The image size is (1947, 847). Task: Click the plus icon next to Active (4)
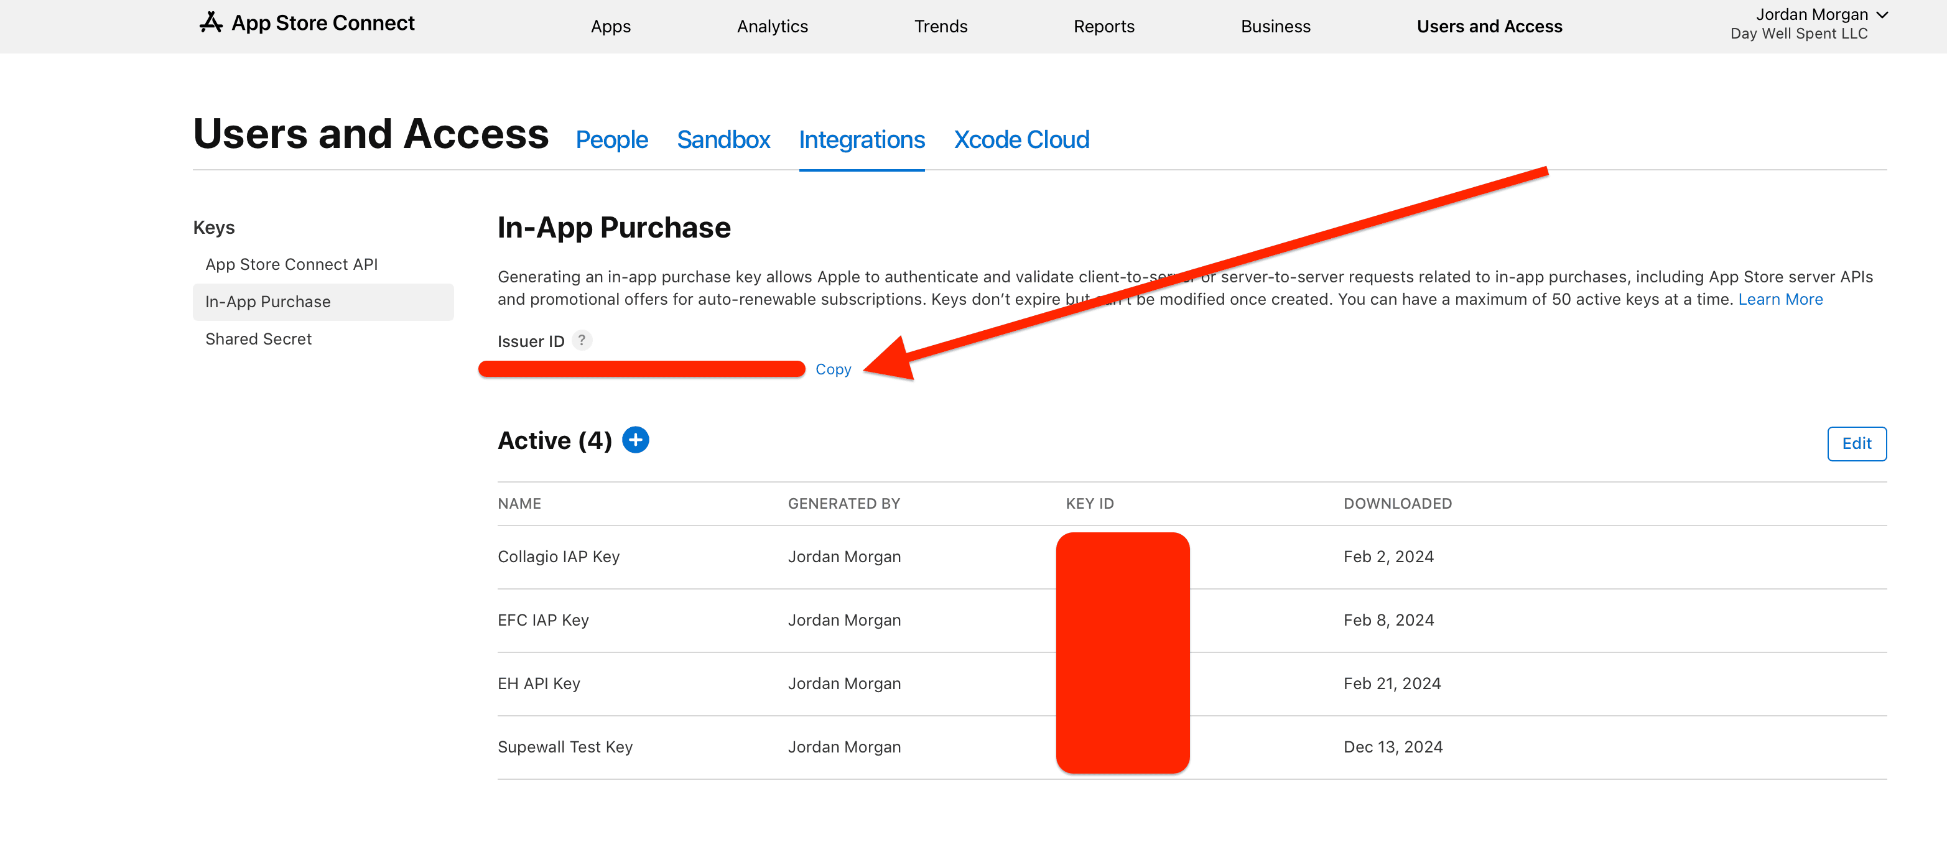[x=635, y=440]
